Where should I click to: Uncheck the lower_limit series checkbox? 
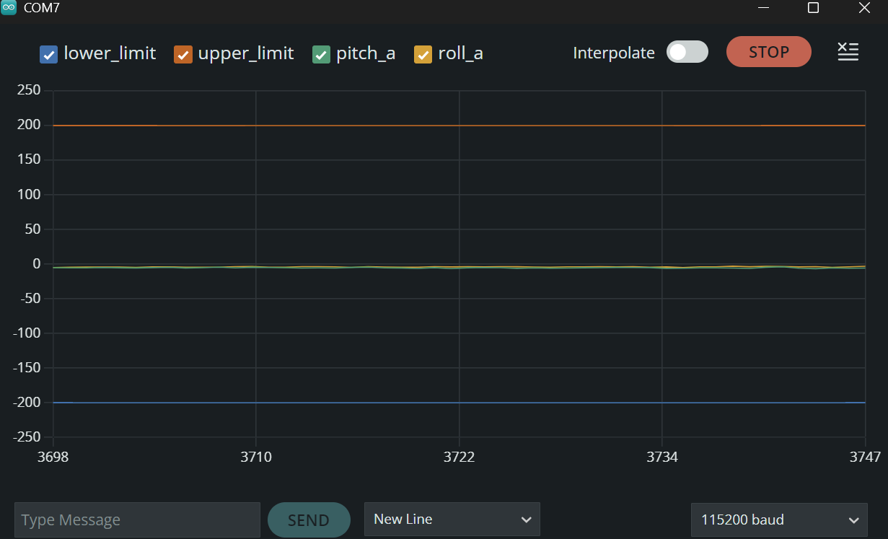pyautogui.click(x=48, y=54)
